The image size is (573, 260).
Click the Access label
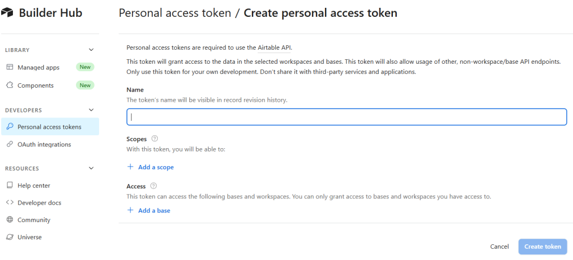click(136, 186)
